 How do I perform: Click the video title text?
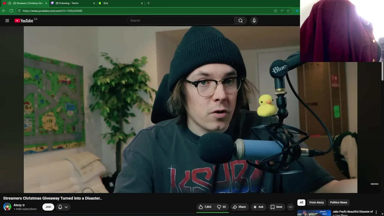[x=52, y=198]
